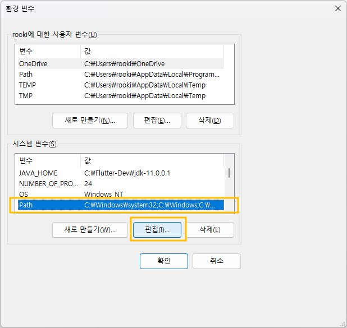Click 삭제(L) button for system variables
The image size is (347, 328).
(x=210, y=230)
